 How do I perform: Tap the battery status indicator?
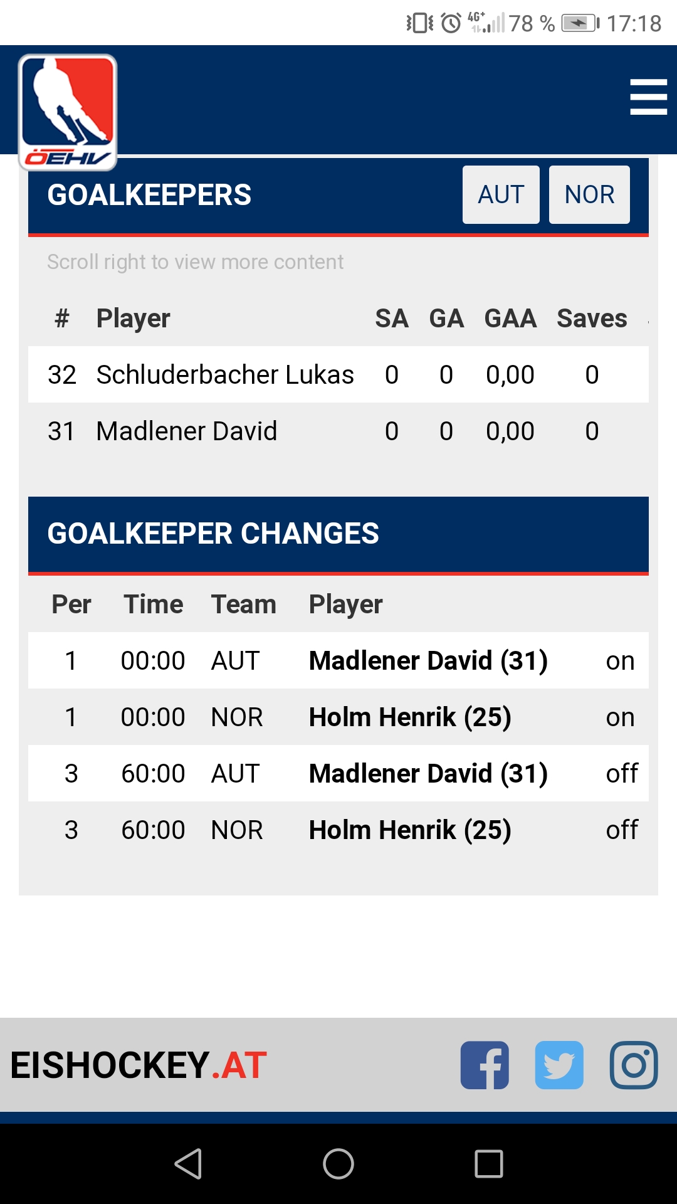pyautogui.click(x=580, y=24)
